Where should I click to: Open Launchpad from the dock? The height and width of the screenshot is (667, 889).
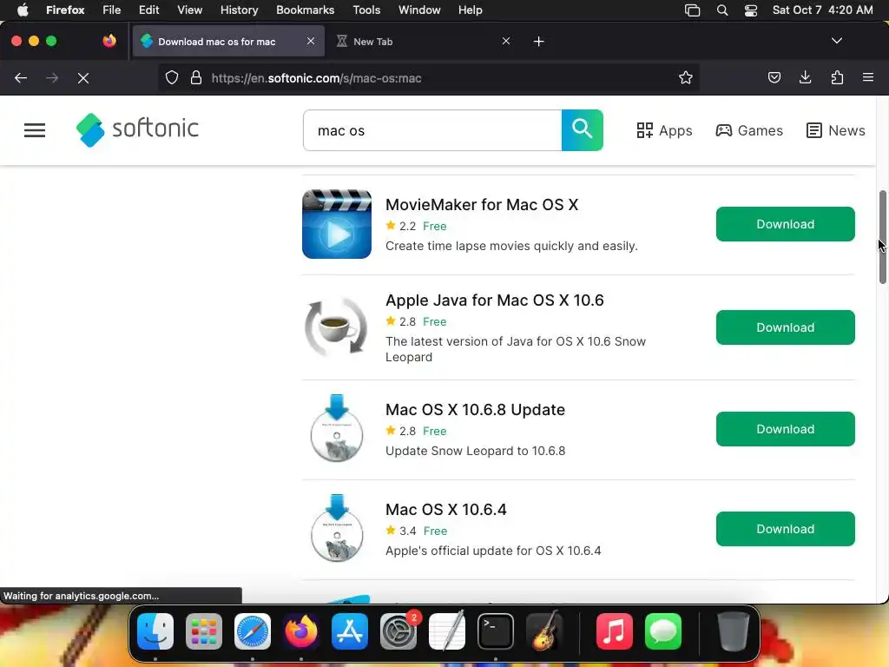tap(204, 631)
